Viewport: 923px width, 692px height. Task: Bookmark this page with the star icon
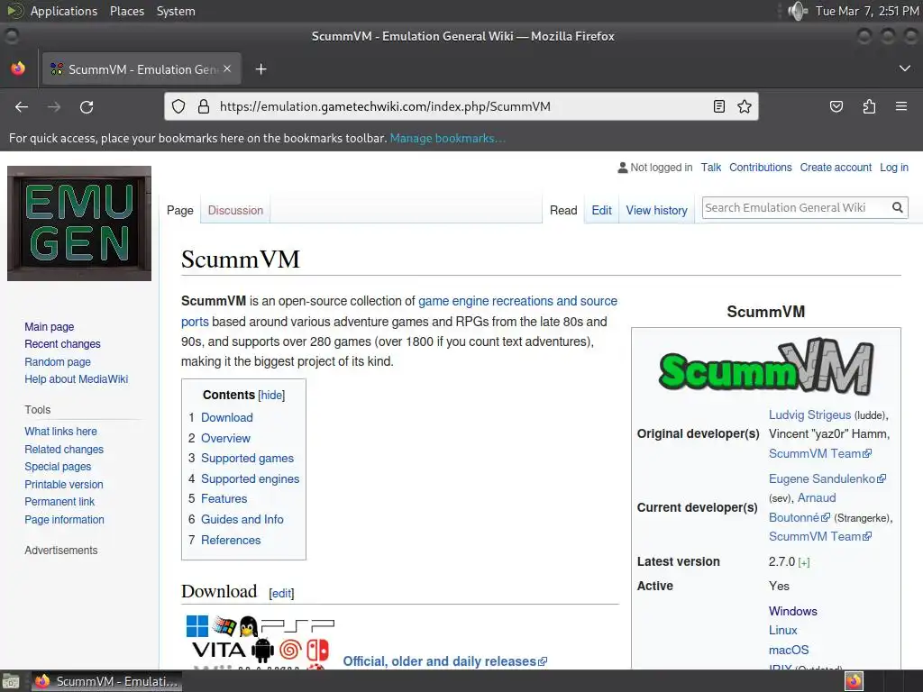pyautogui.click(x=745, y=106)
